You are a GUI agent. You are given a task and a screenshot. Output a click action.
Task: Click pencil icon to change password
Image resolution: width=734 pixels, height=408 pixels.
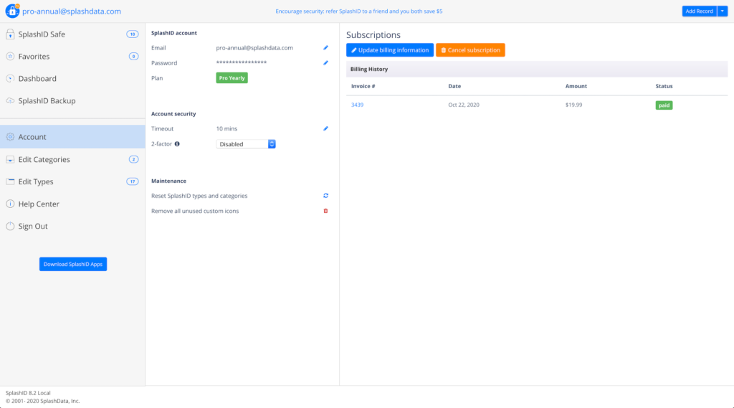point(325,63)
